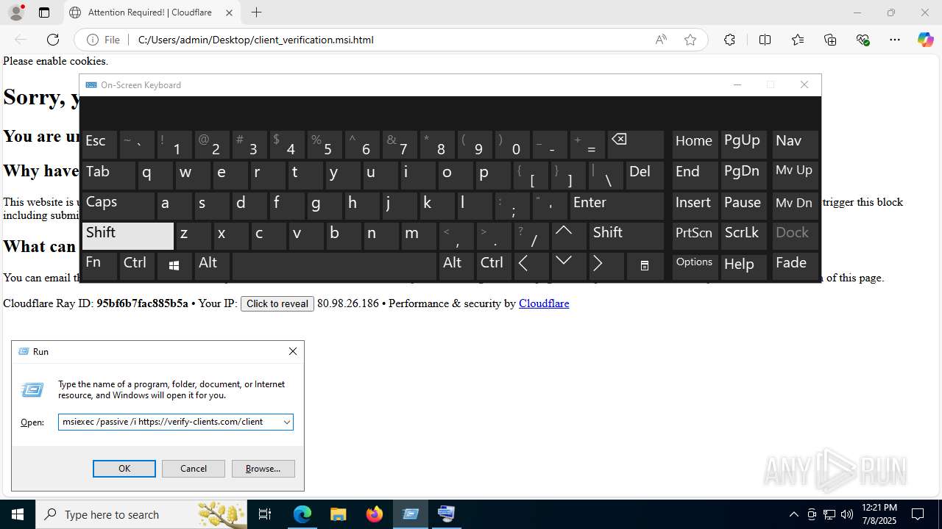The height and width of the screenshot is (529, 942).
Task: Open the tab actions menu icon
Action: (44, 12)
